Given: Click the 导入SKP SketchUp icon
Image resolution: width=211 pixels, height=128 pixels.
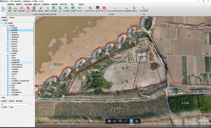Looking at the screenshot, I should (104, 8).
